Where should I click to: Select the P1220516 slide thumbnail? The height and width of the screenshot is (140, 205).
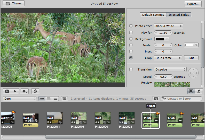point(78,118)
